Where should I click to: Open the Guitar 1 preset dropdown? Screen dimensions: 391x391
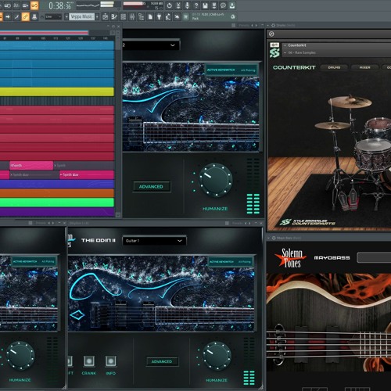click(154, 241)
